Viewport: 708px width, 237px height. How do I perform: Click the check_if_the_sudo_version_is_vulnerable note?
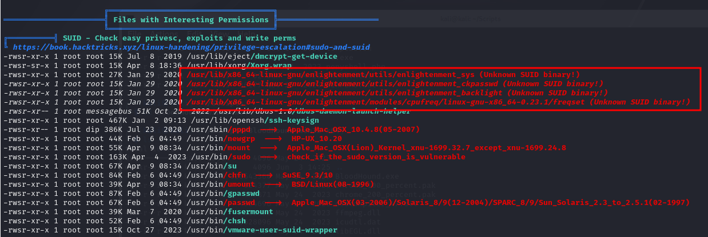pos(376,157)
